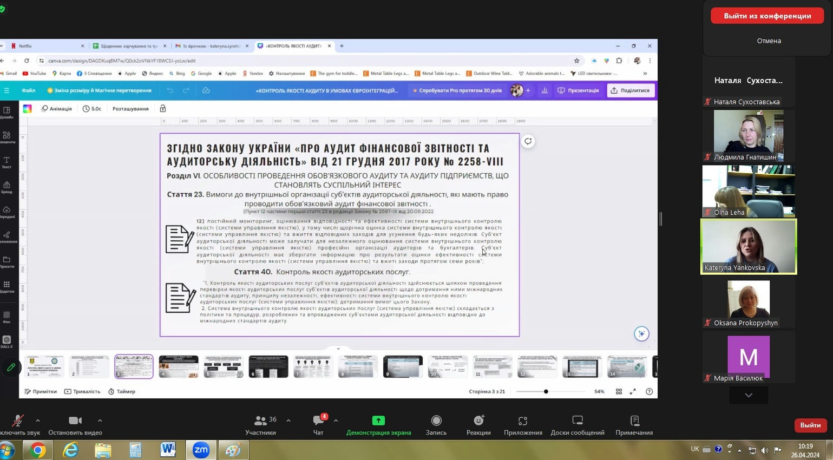Click Cancel (Отмена) button
Screen dimensions: 833x460
(769, 41)
